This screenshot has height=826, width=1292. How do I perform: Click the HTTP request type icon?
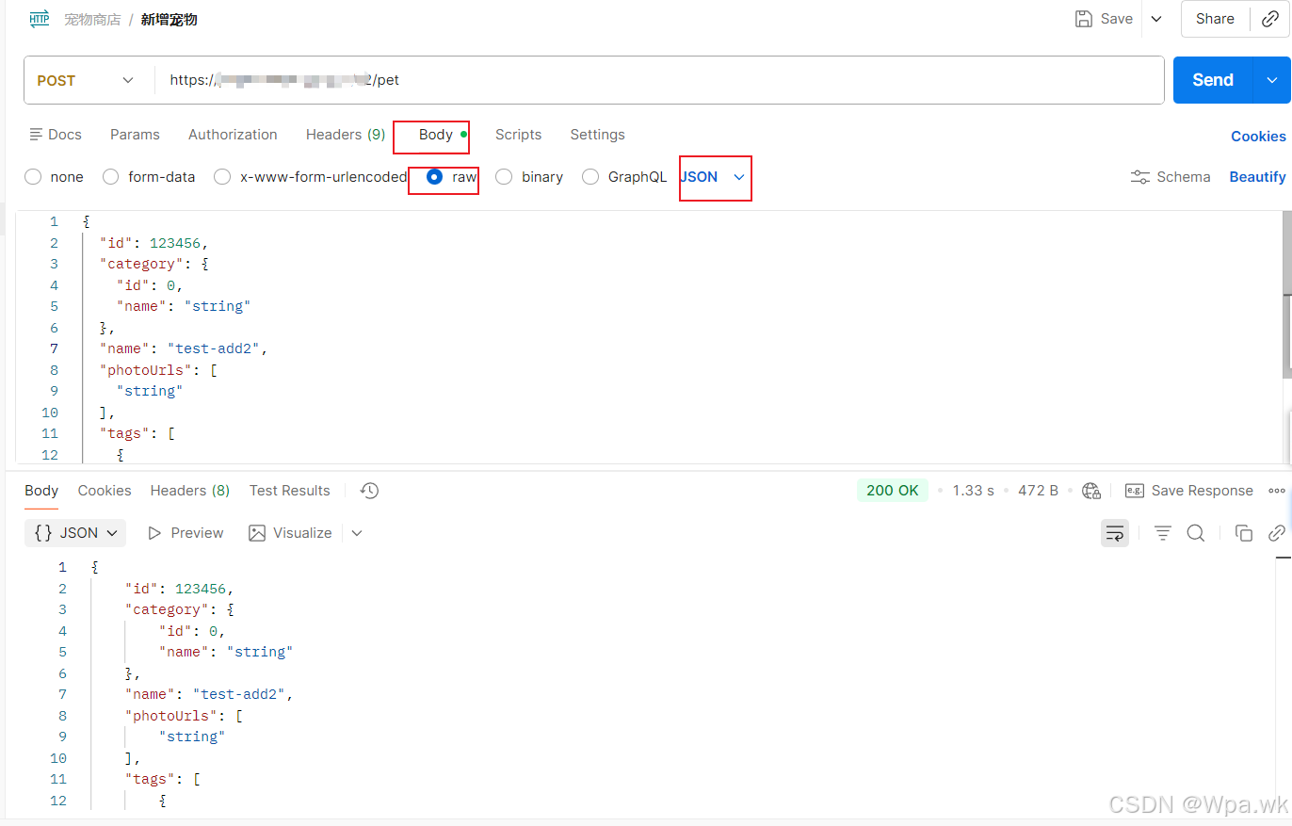[x=40, y=19]
